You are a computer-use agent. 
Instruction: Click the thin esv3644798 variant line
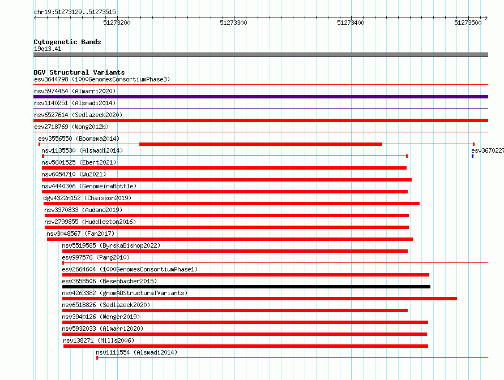pos(260,85)
